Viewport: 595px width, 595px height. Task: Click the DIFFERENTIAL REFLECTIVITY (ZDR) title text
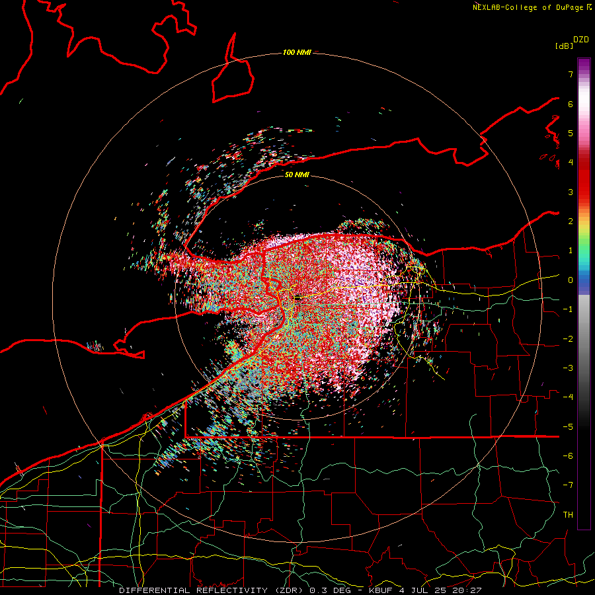coord(212,590)
